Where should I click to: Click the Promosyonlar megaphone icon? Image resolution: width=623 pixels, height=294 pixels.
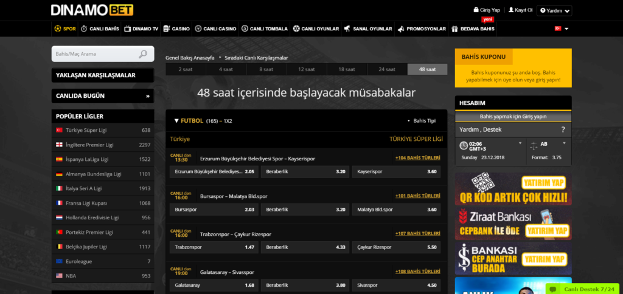click(x=400, y=29)
